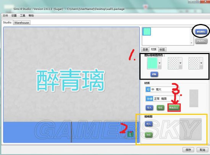Click the gray remove swatch button
The image size is (210, 155).
[x=201, y=41]
